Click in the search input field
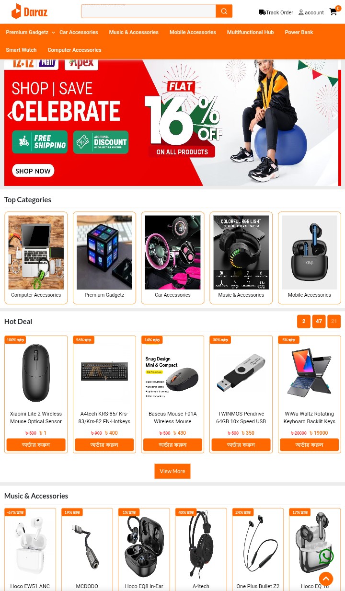The width and height of the screenshot is (345, 591). [x=149, y=11]
